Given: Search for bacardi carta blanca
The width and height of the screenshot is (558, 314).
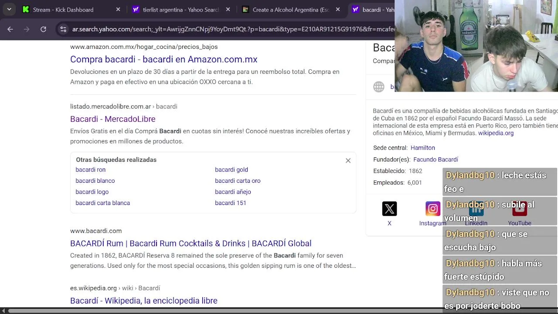Looking at the screenshot, I should click(102, 203).
